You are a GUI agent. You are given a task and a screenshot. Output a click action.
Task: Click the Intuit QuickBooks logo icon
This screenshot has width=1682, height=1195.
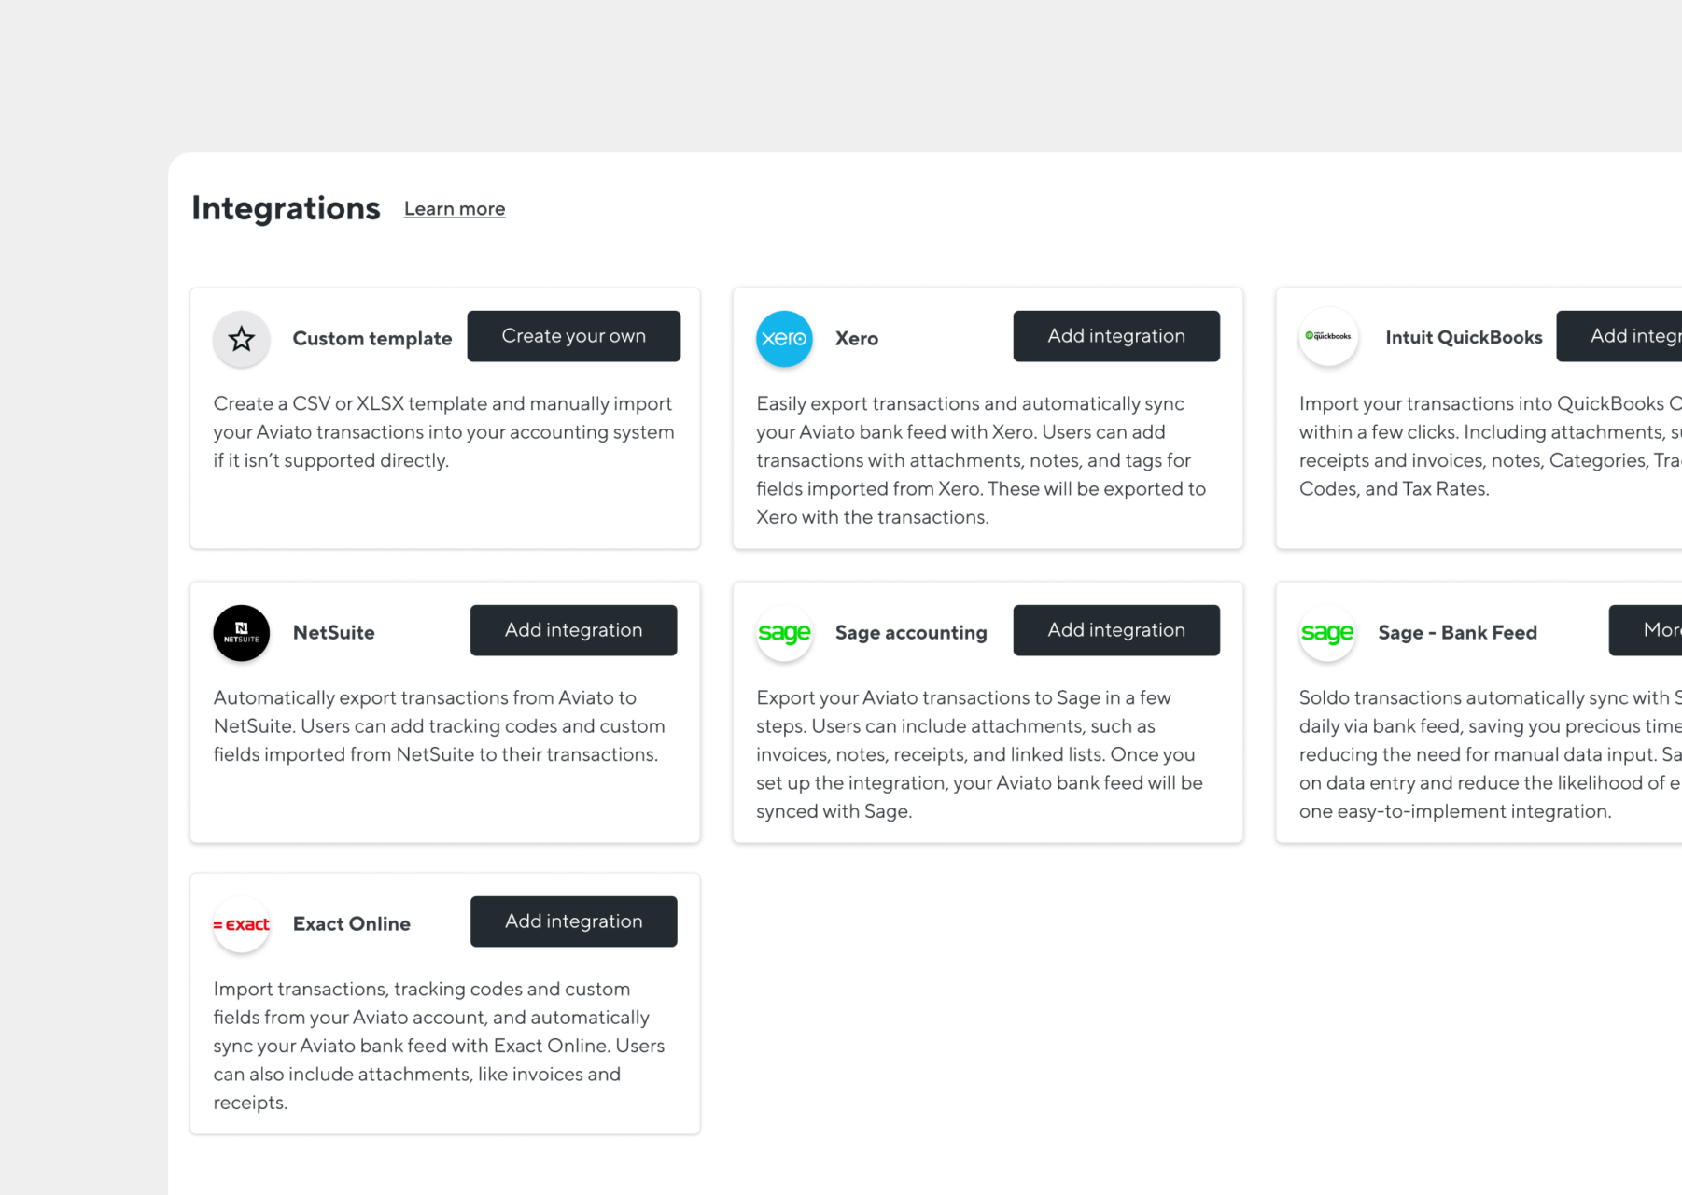(x=1327, y=336)
